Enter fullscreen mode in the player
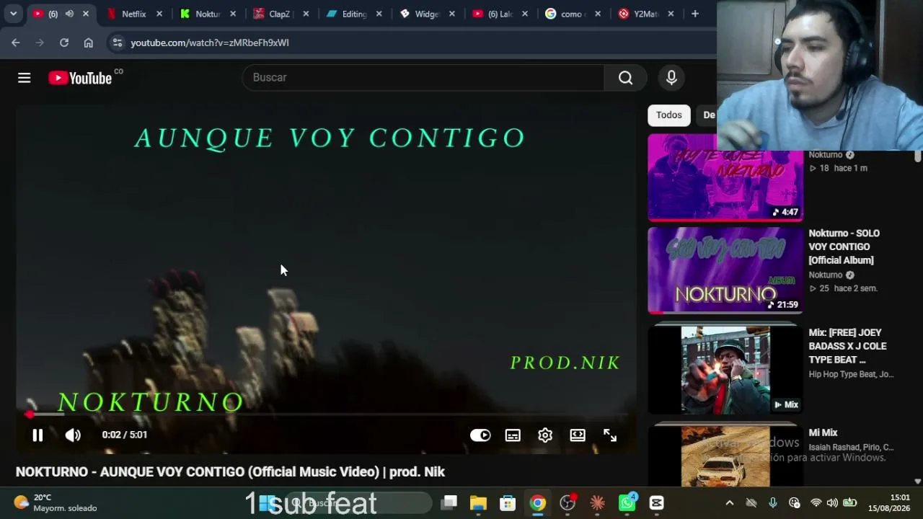Screen dimensions: 923x519 pyautogui.click(x=610, y=435)
